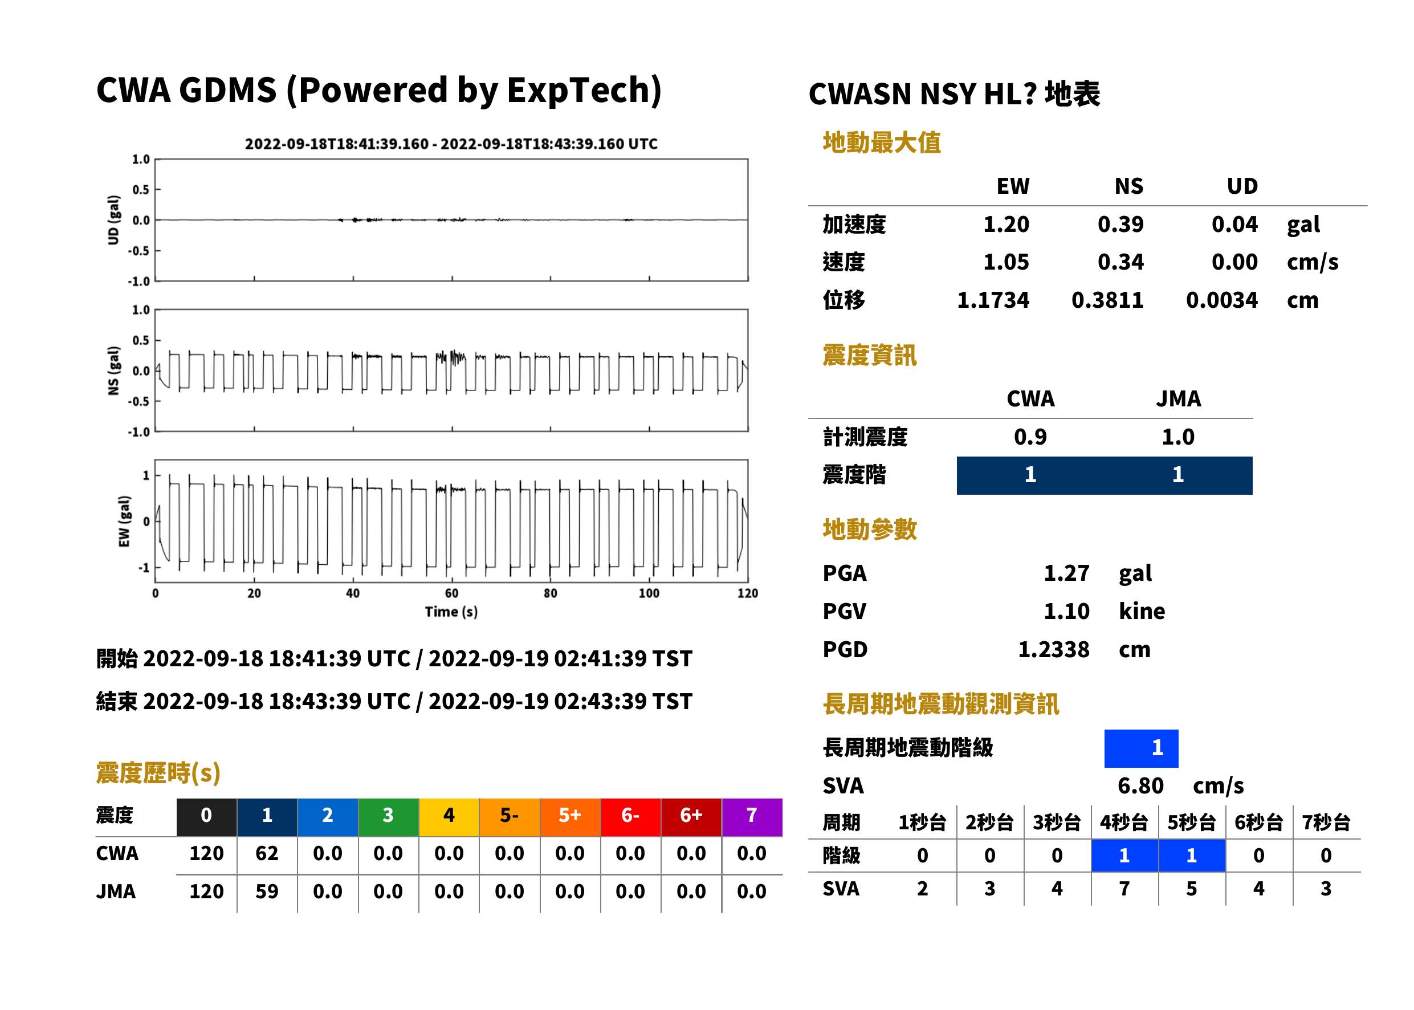Screen dimensions: 1414x1010
Task: Click the NS waveform plot
Action: tap(451, 370)
